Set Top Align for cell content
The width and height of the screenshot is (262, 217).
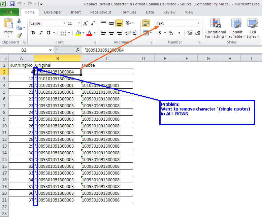pos(104,23)
